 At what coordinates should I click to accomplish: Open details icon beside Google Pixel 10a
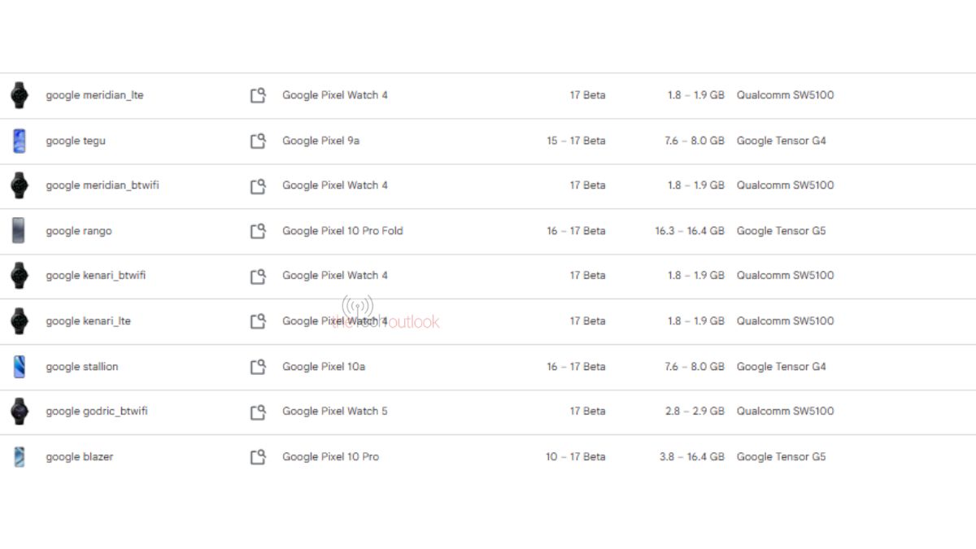pos(258,367)
